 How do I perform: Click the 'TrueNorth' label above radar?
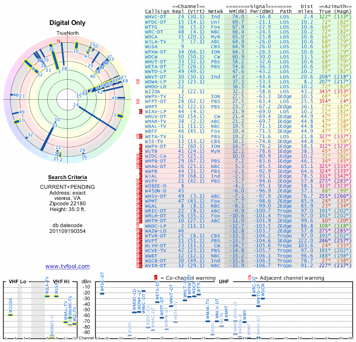click(x=68, y=33)
